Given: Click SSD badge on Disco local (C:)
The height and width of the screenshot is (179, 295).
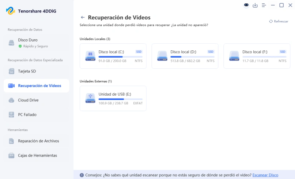Looking at the screenshot, I should (x=139, y=52).
